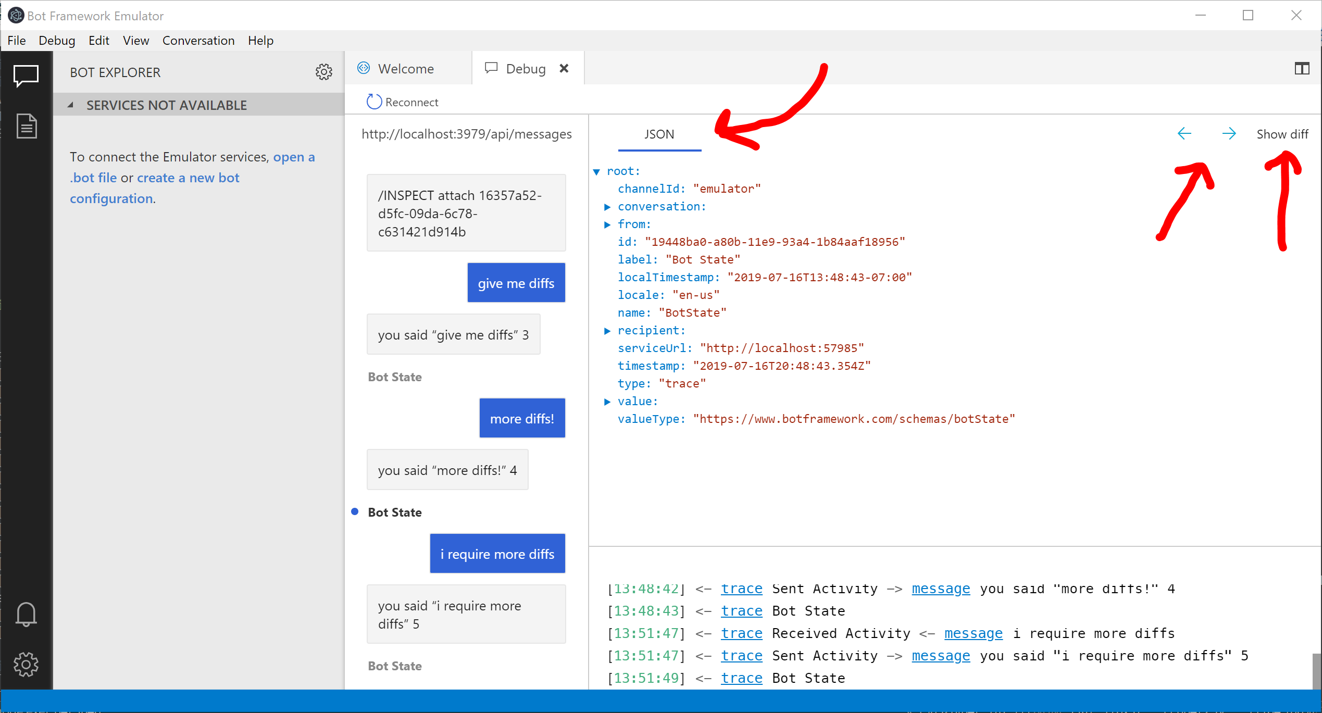Expand the conversation JSON node
Image resolution: width=1322 pixels, height=713 pixels.
(x=607, y=207)
